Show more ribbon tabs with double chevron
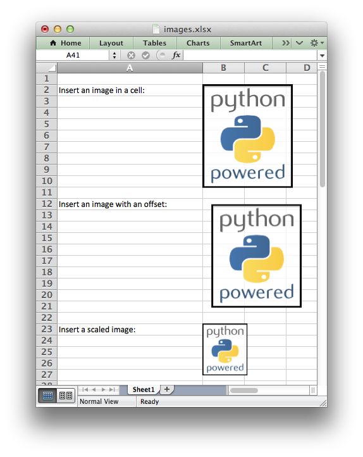Screen dimensions: 363x457 point(286,43)
